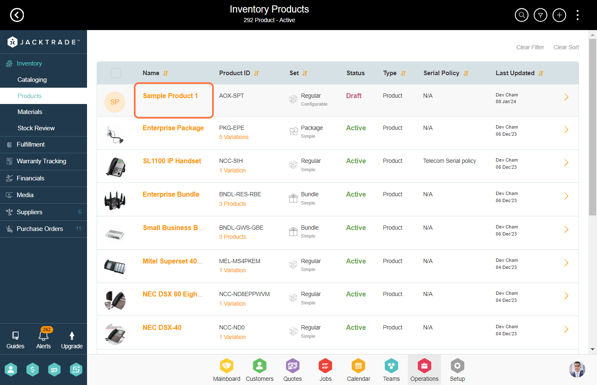Expand the NEC DSX-40 row chevron
The image size is (597, 385).
(x=566, y=329)
